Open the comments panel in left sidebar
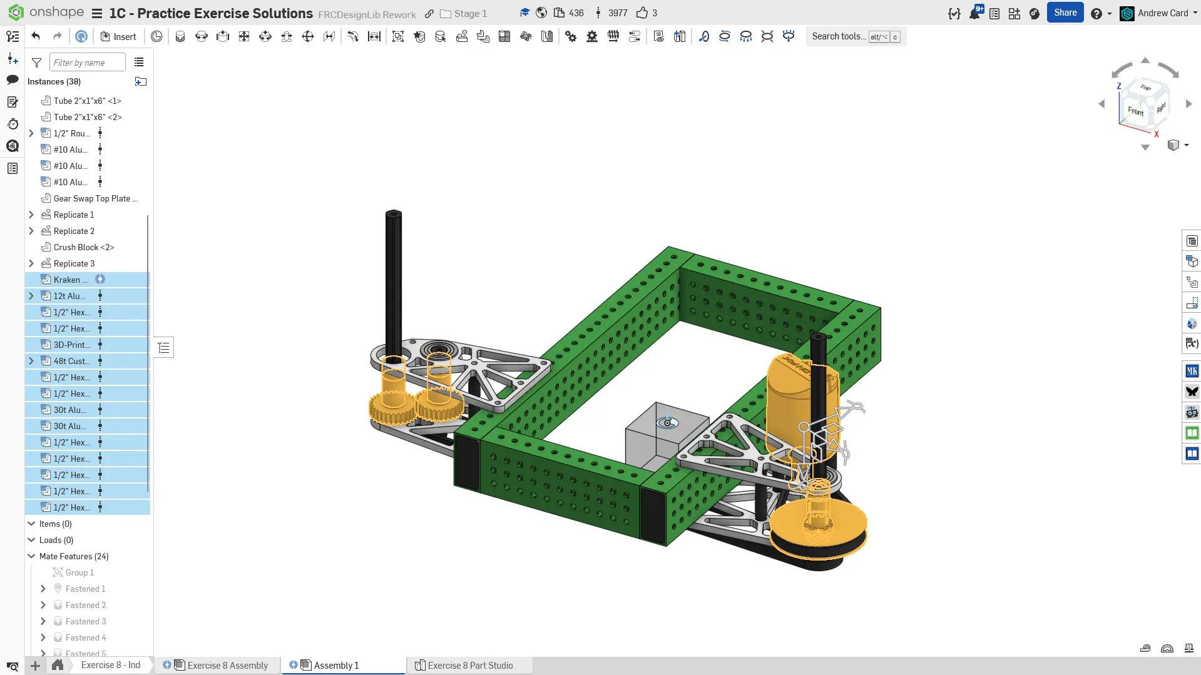The width and height of the screenshot is (1201, 675). point(13,79)
